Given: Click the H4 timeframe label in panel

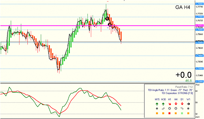Looking at the screenshot, I should tap(176, 99).
